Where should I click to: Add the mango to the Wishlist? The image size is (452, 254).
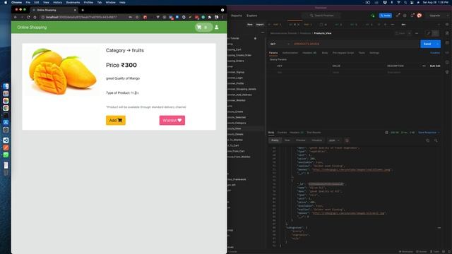click(172, 121)
